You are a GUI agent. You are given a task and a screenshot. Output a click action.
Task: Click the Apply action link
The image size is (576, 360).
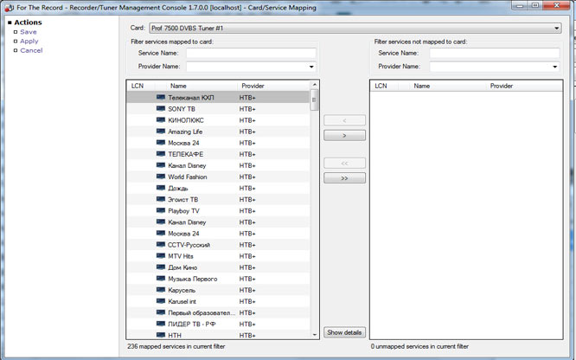click(x=29, y=41)
